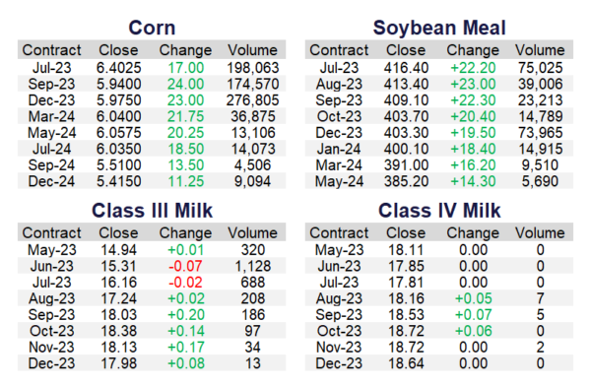Select the Corn Volume column header
The width and height of the screenshot is (591, 387).
click(x=252, y=50)
